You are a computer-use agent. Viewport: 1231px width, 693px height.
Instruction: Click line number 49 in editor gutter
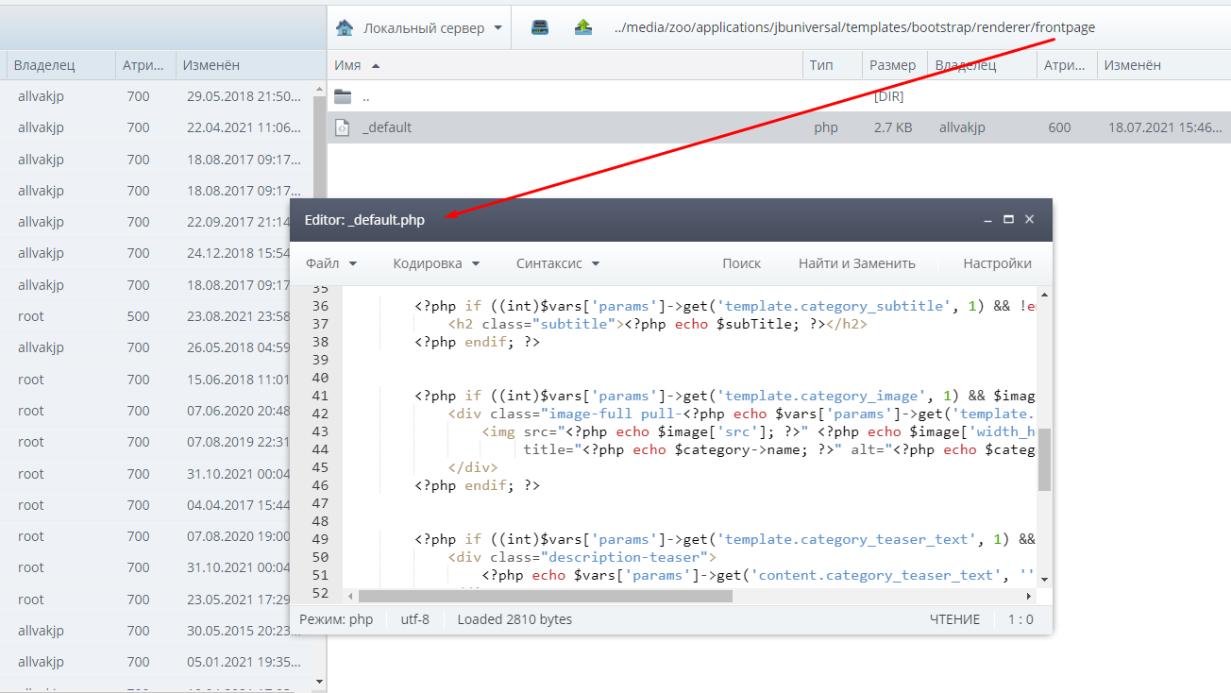pyautogui.click(x=319, y=539)
